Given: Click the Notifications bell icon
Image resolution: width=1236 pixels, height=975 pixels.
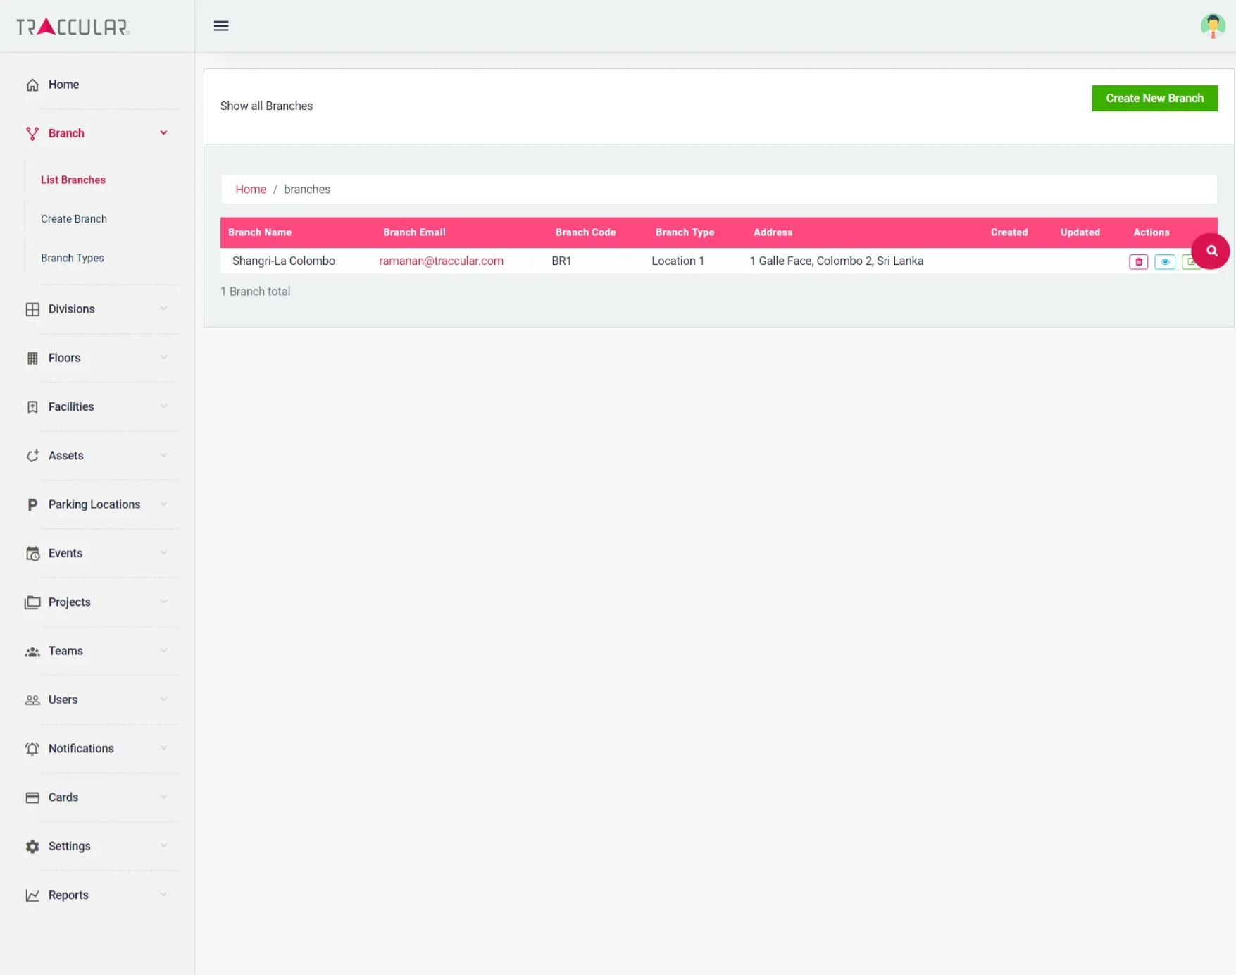Looking at the screenshot, I should click(x=32, y=749).
